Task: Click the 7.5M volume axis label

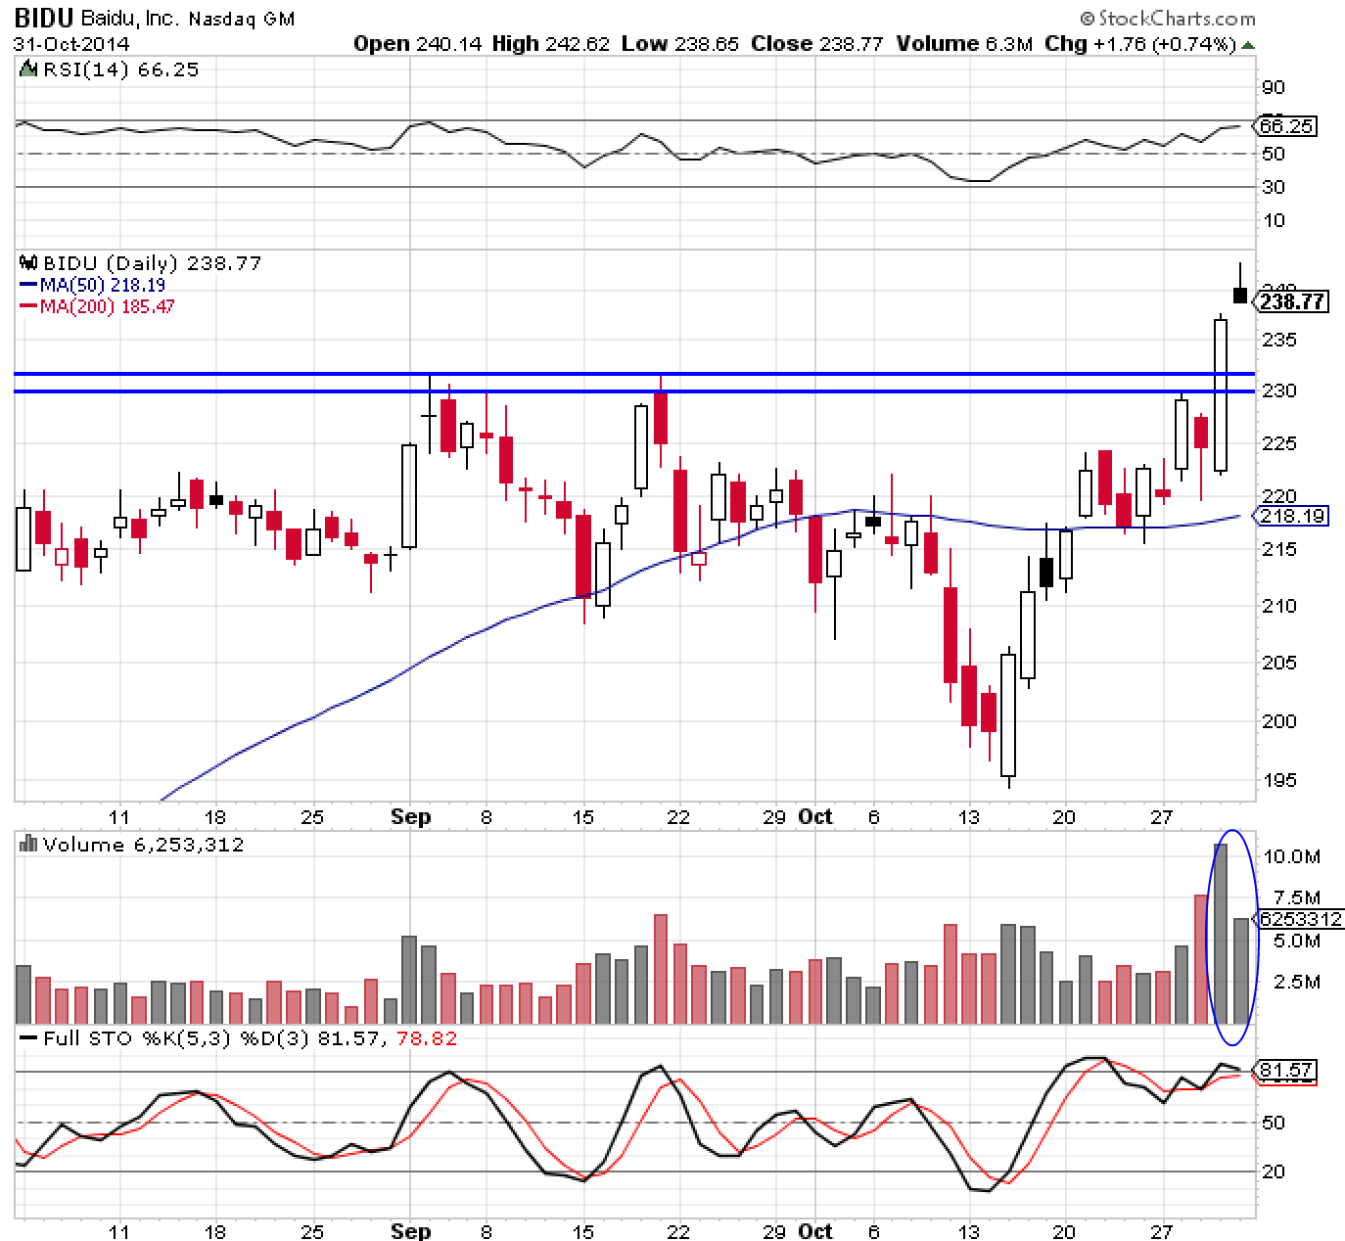Action: pos(1298,897)
